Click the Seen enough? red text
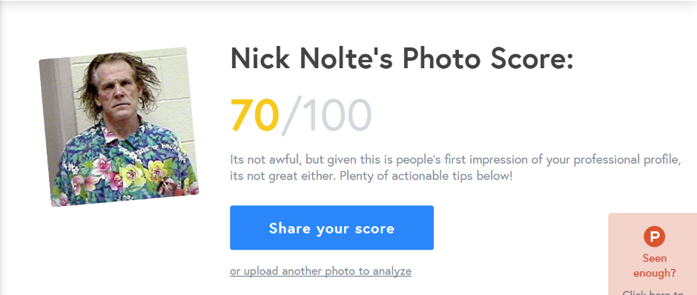Image resolution: width=697 pixels, height=295 pixels. [x=654, y=265]
